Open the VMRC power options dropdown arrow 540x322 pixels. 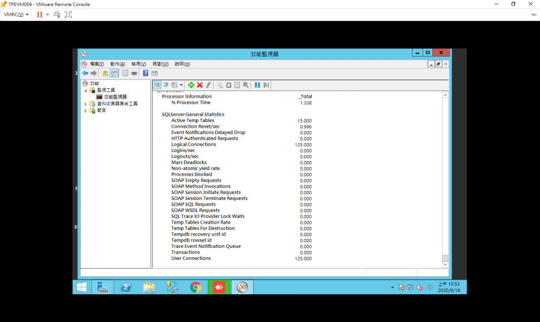pos(47,14)
